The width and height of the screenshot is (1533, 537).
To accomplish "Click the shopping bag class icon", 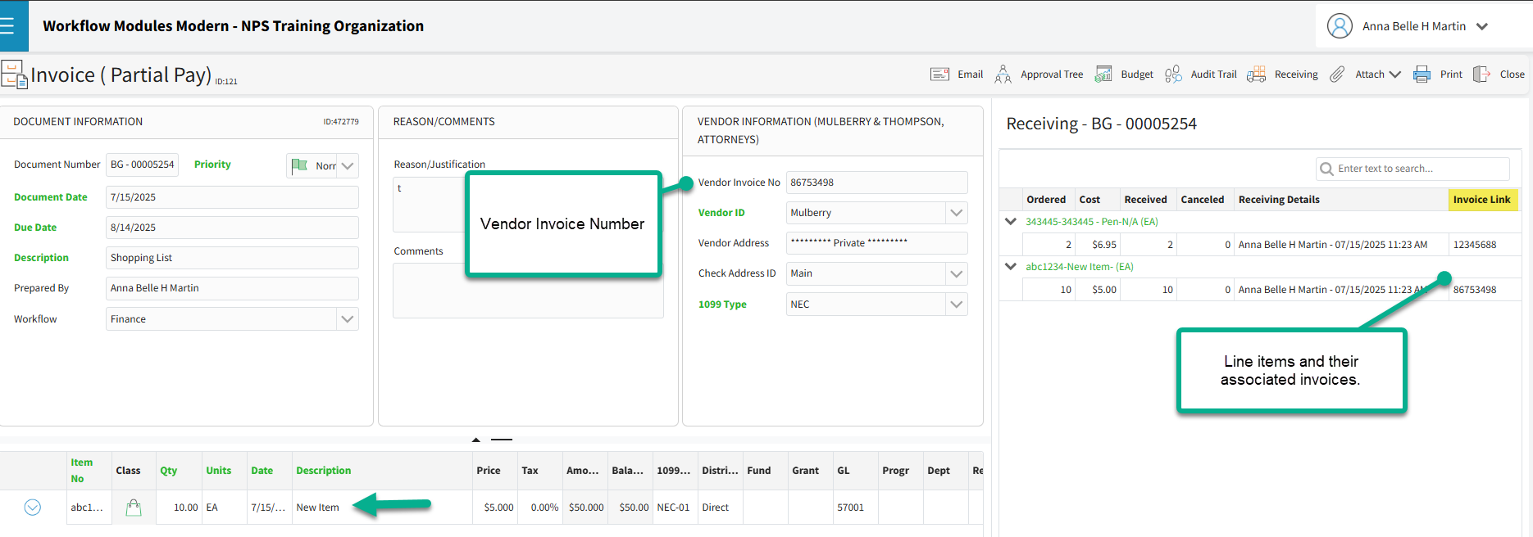I will [134, 508].
